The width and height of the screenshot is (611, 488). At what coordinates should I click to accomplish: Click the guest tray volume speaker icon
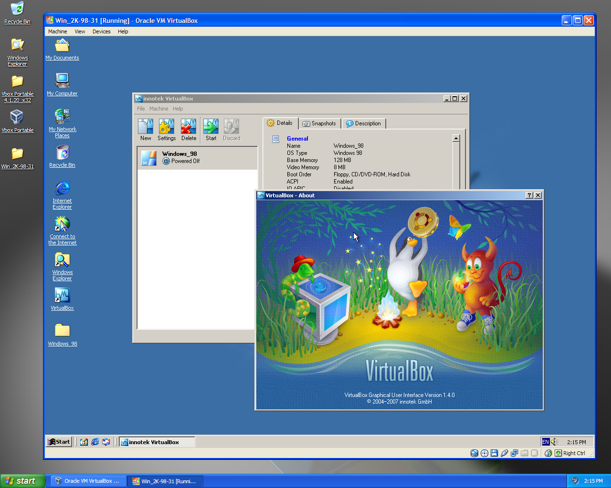[554, 442]
